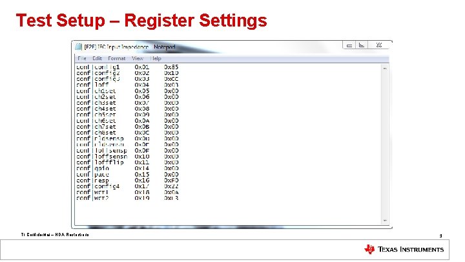Screen dimensions: 465x262
Task: Click address 0x01 in config1 row
Action: tap(141, 67)
